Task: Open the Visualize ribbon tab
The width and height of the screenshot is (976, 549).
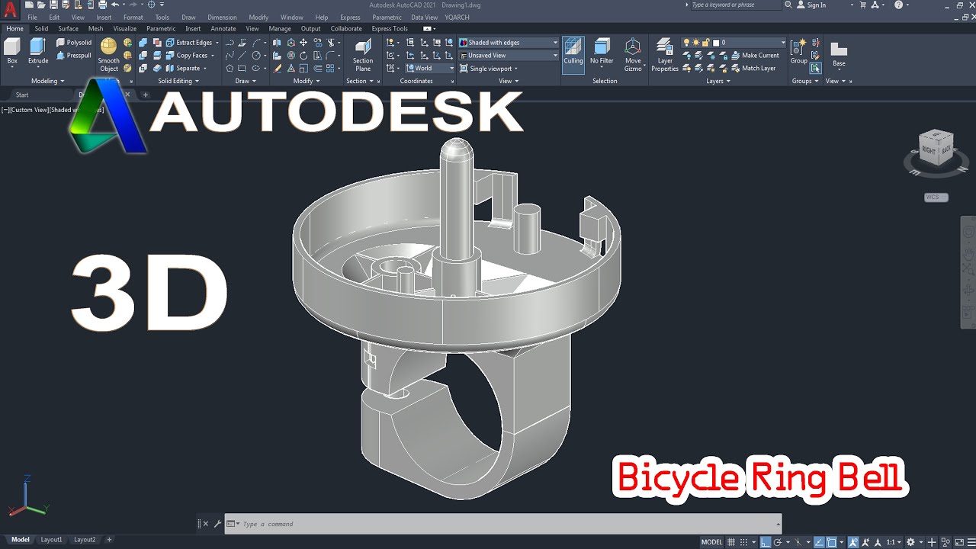Action: (125, 29)
